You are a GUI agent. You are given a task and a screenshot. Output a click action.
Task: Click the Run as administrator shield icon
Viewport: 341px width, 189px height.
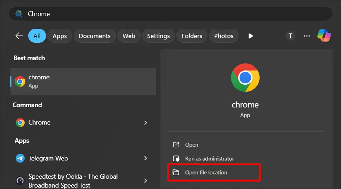[176, 159]
